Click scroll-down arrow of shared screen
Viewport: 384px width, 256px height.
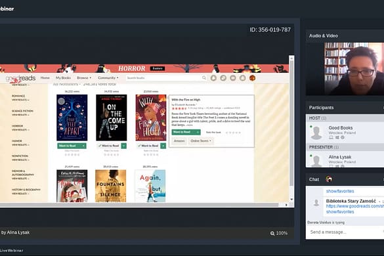(x=291, y=199)
